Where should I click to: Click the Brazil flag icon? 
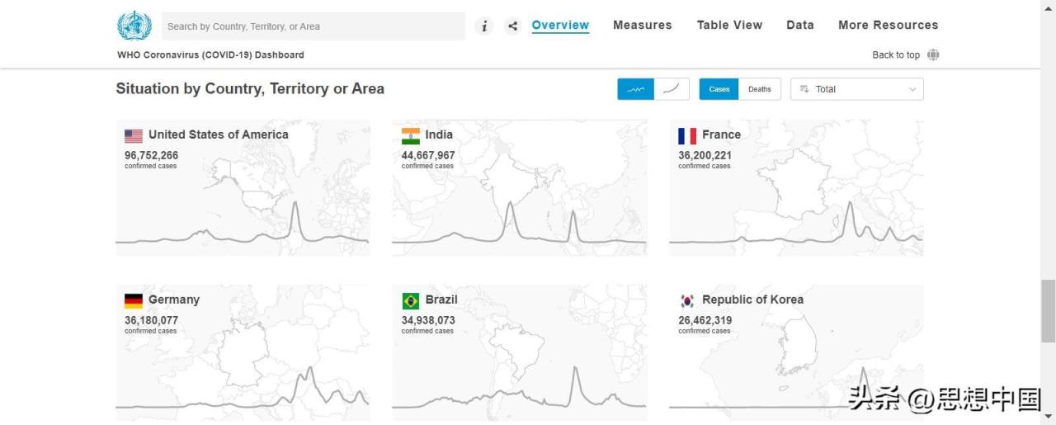click(411, 301)
